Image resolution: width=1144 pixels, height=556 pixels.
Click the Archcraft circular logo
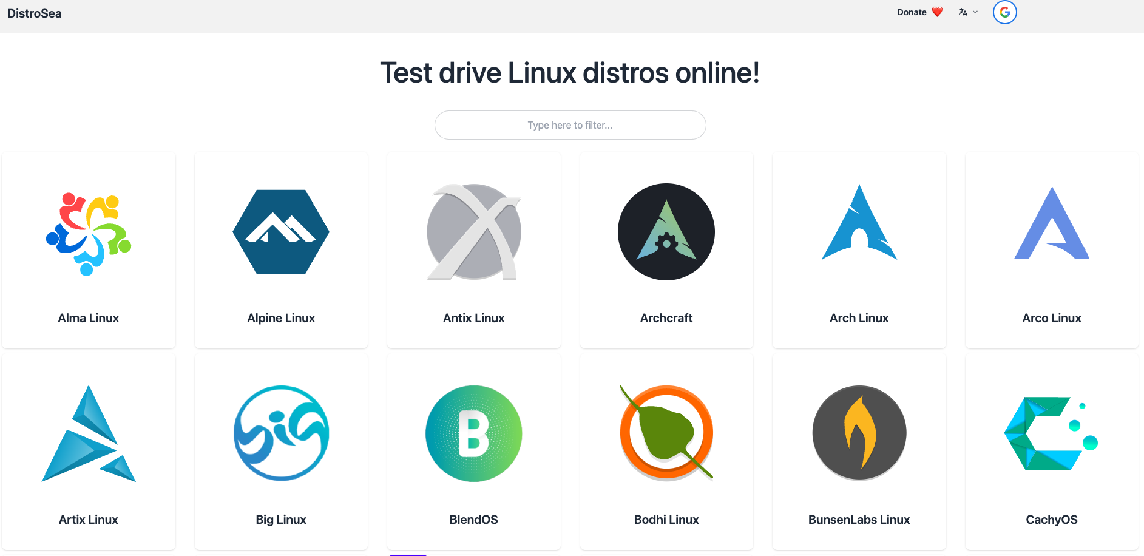666,232
